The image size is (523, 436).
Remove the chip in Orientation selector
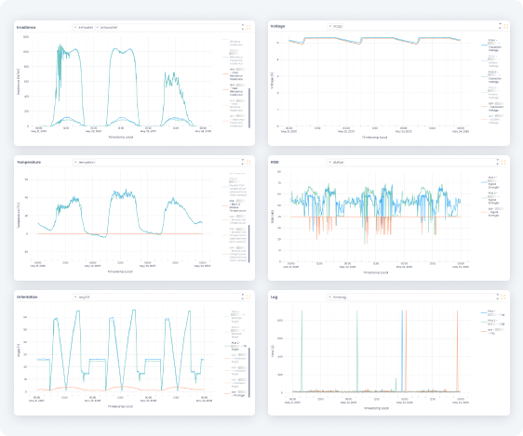coord(75,297)
